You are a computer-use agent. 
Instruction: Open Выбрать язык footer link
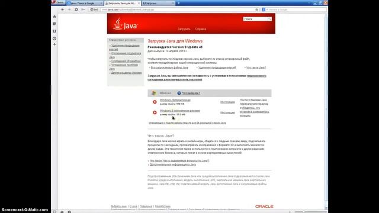tap(118, 206)
